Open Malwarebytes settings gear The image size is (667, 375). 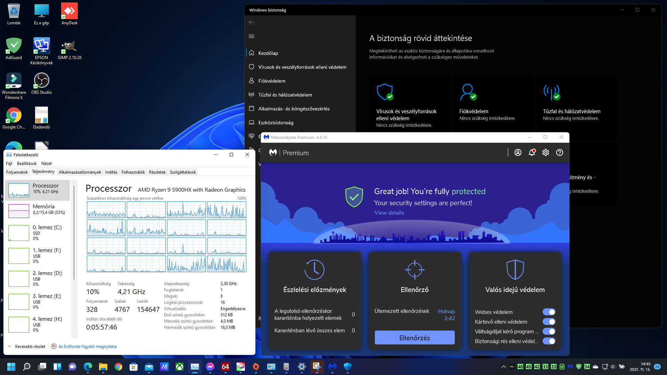coord(546,152)
